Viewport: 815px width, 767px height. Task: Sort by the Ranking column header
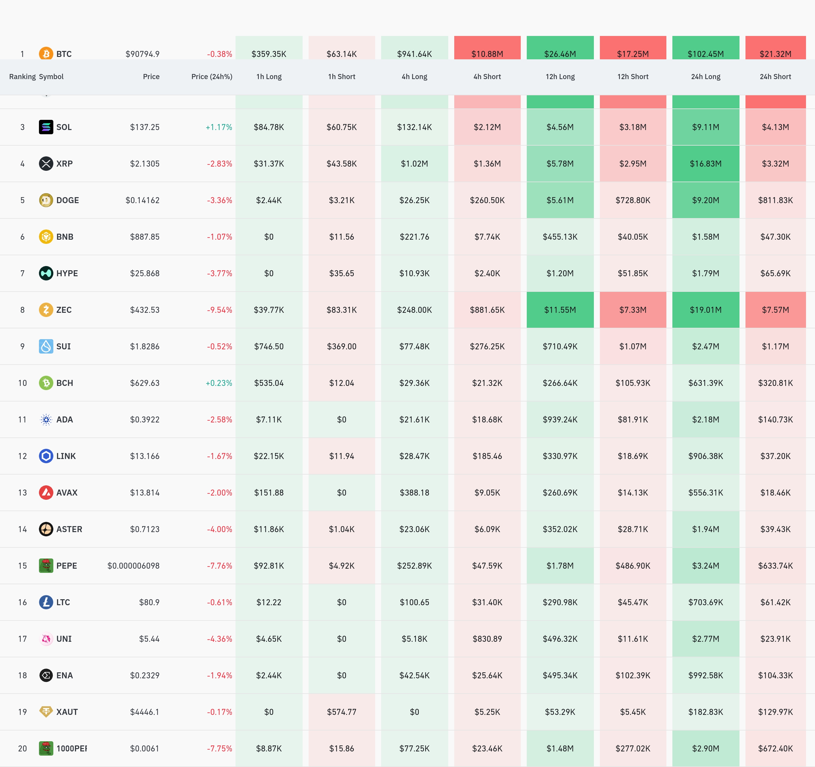click(x=22, y=77)
